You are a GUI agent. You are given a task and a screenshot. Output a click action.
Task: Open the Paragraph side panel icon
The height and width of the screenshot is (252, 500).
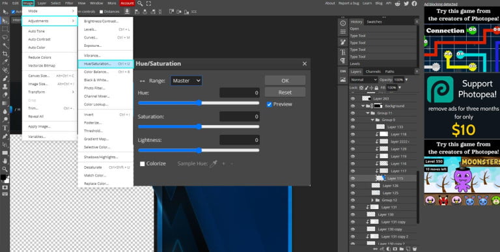coord(343,61)
